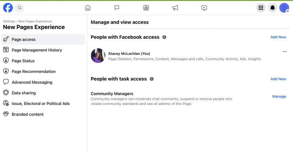This screenshot has height=151, width=293.
Task: Click the speech bubble Advanced Messaging icon
Action: click(x=6, y=82)
